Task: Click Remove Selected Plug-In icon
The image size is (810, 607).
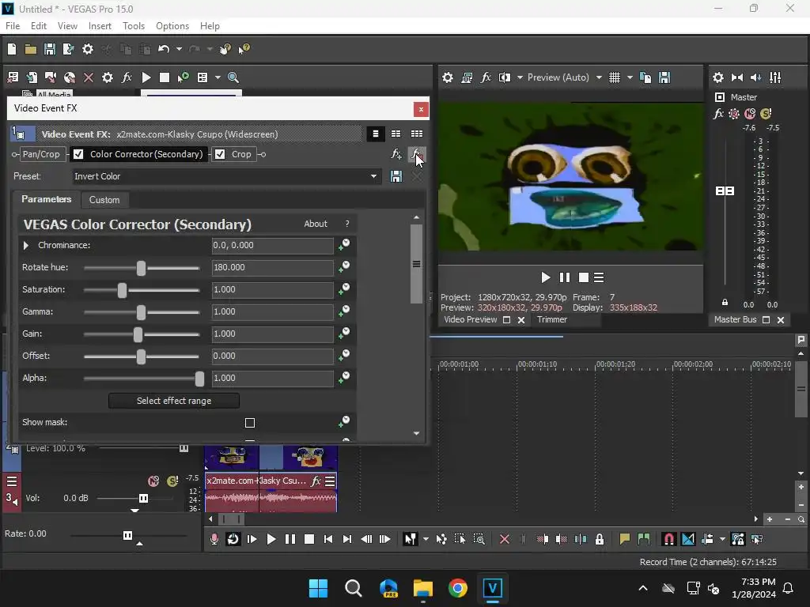Action: [416, 154]
